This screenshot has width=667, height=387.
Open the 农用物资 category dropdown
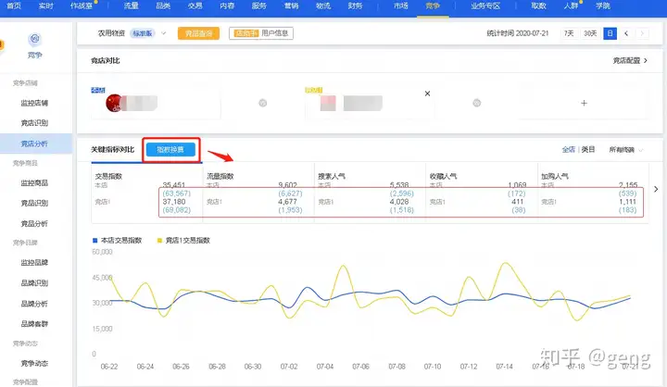(132, 33)
